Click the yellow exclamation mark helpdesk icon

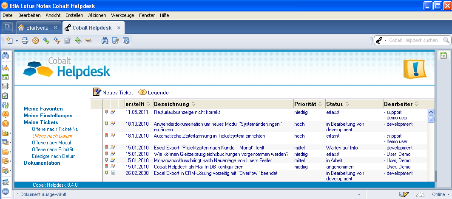coord(415,69)
